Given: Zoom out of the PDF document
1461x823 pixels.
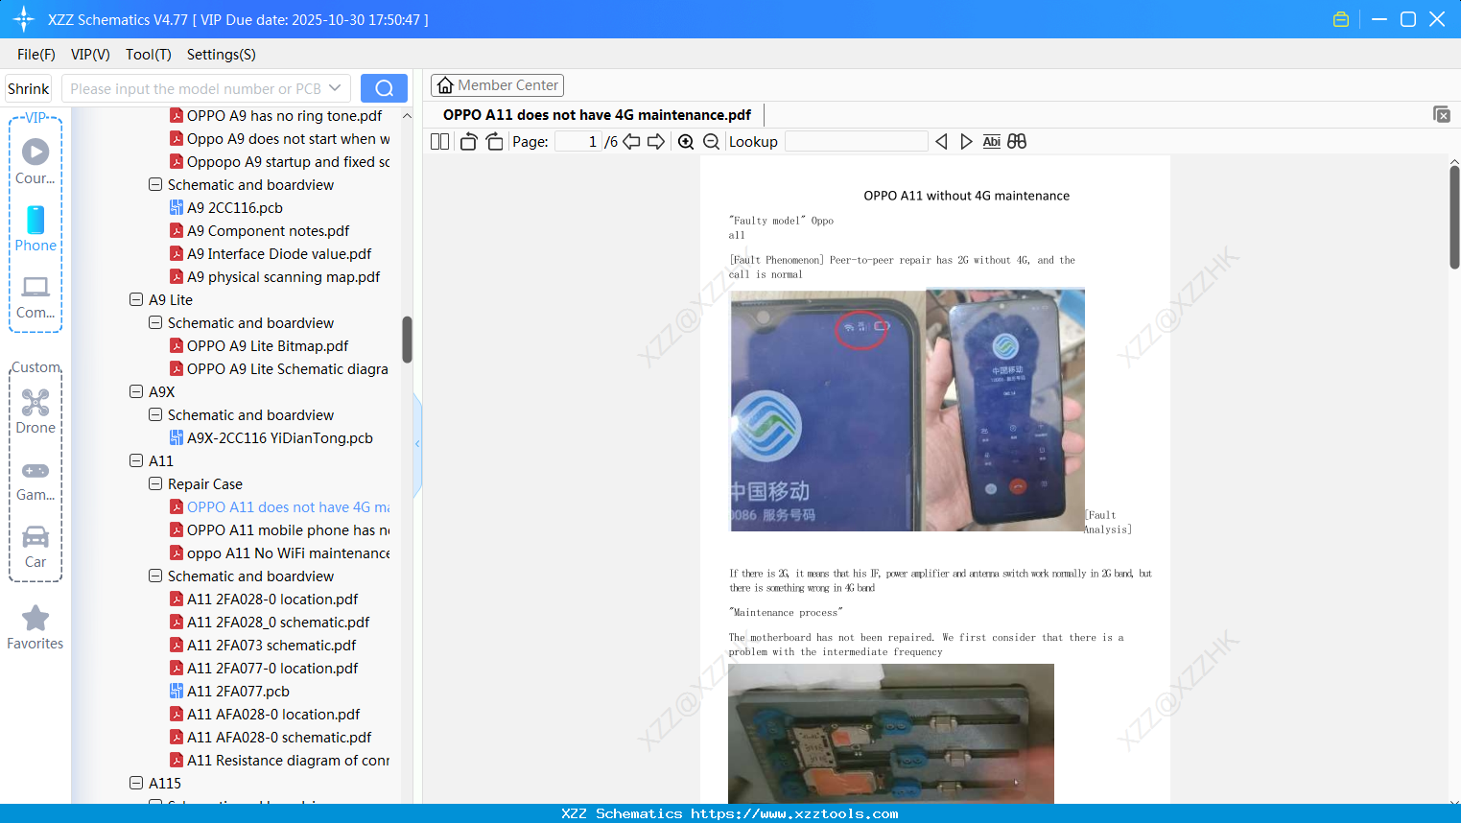Looking at the screenshot, I should tap(711, 142).
